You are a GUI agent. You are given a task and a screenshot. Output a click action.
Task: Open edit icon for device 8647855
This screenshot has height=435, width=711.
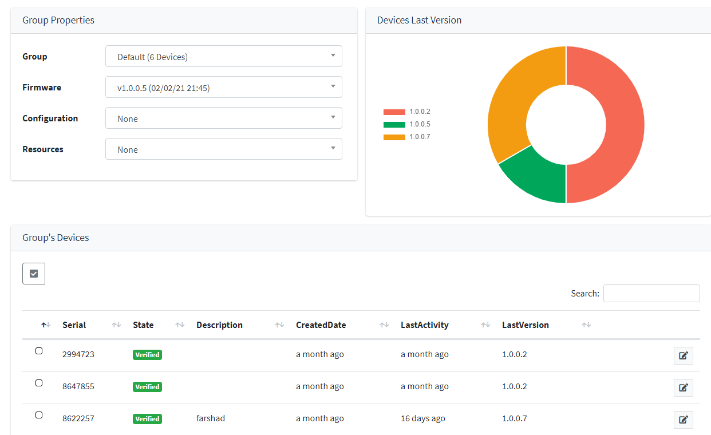[x=683, y=387]
